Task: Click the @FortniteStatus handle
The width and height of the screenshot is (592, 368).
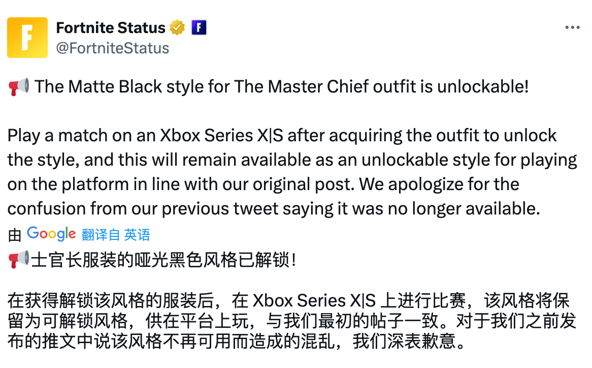Action: [113, 48]
